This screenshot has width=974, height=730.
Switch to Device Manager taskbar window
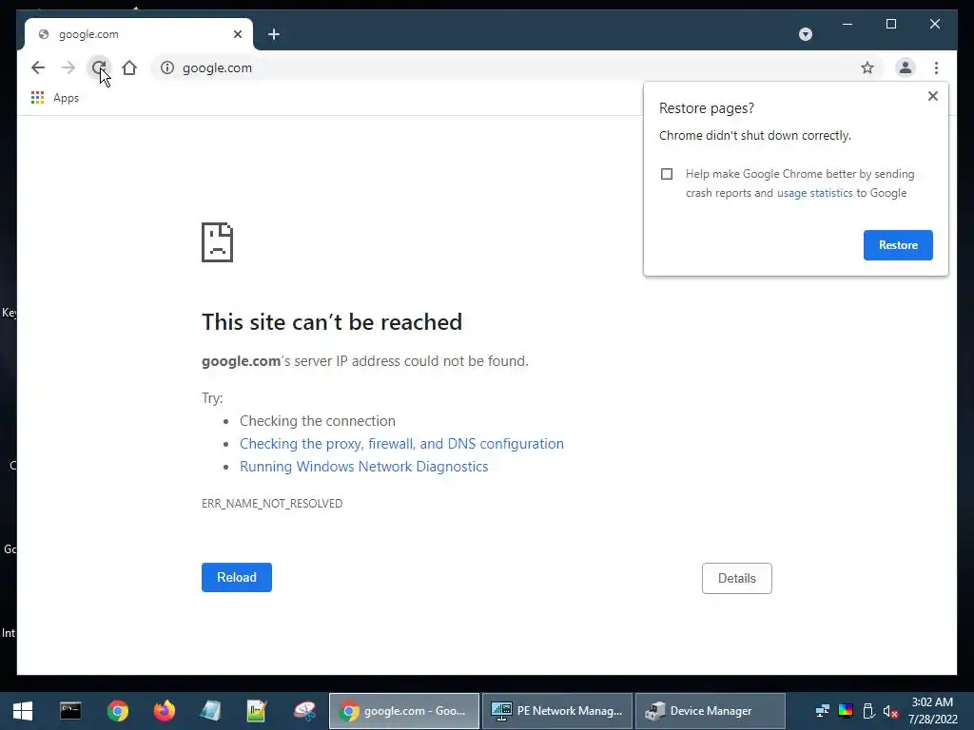pos(710,711)
